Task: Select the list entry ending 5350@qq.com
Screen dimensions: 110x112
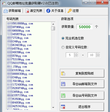Action: [19, 99]
